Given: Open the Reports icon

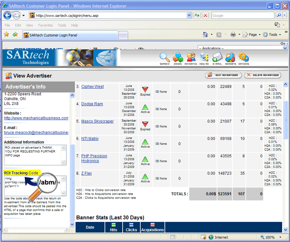Looking at the screenshot, I should tap(231, 59).
